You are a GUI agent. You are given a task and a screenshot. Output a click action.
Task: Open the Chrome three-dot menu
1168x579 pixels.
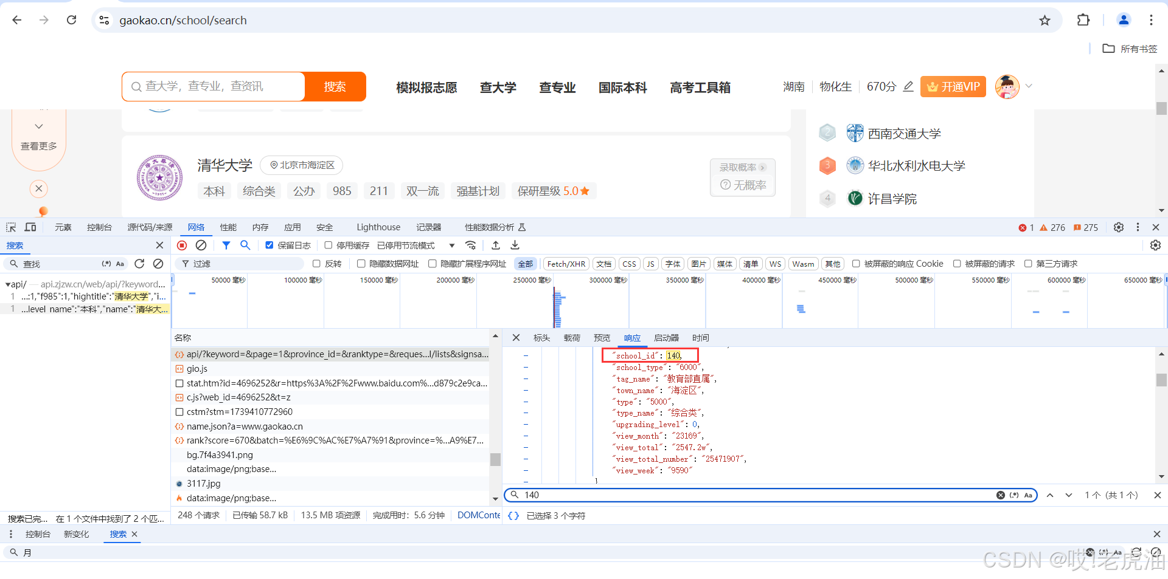(1151, 20)
